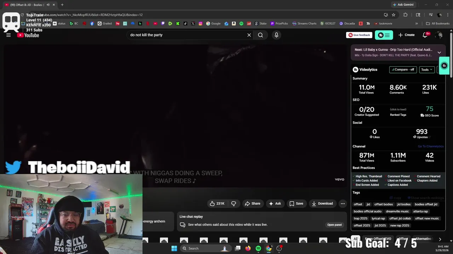The image size is (453, 254).
Task: Show more bookmarks via chevron
Action: point(417,24)
